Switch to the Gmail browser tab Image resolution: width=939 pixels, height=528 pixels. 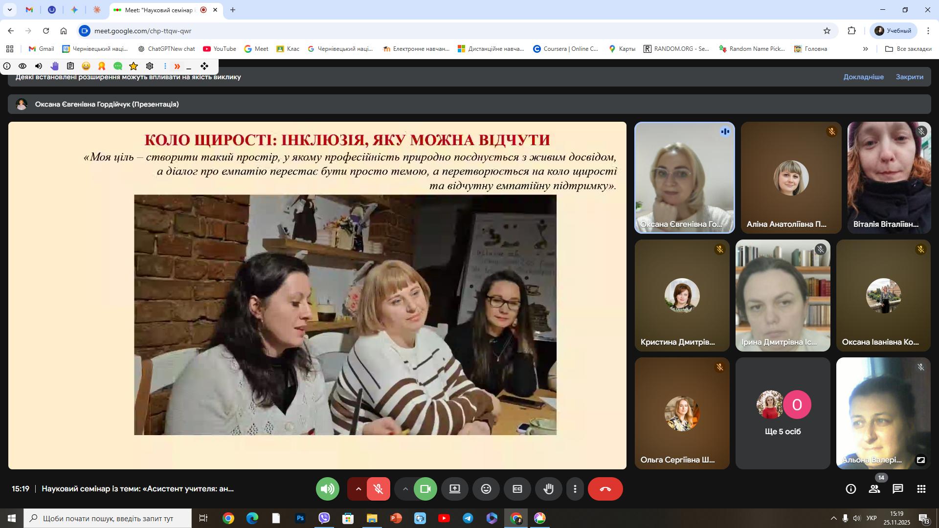(x=29, y=10)
